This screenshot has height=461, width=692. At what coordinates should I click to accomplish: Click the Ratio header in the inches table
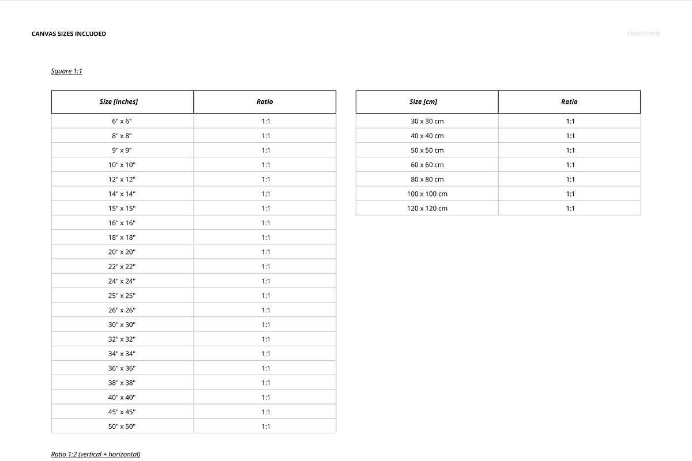pos(265,102)
